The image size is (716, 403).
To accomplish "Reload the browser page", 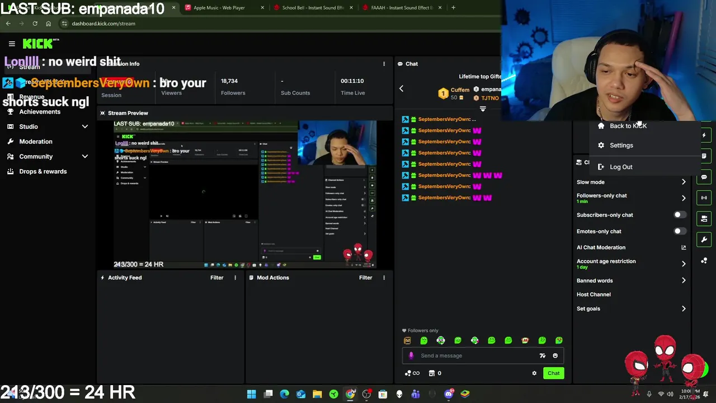I will (x=35, y=24).
